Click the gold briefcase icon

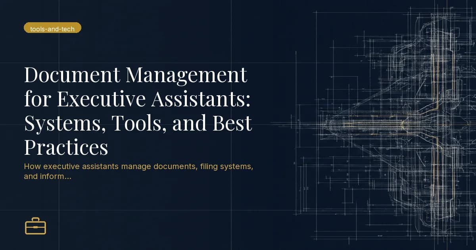click(x=35, y=226)
